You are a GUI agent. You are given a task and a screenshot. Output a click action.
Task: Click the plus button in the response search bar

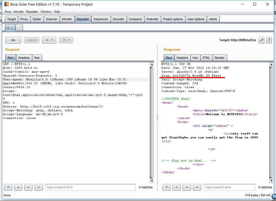[x=187, y=187]
